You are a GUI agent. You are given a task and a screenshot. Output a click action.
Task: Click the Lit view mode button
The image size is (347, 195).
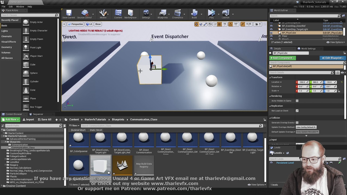click(x=89, y=24)
